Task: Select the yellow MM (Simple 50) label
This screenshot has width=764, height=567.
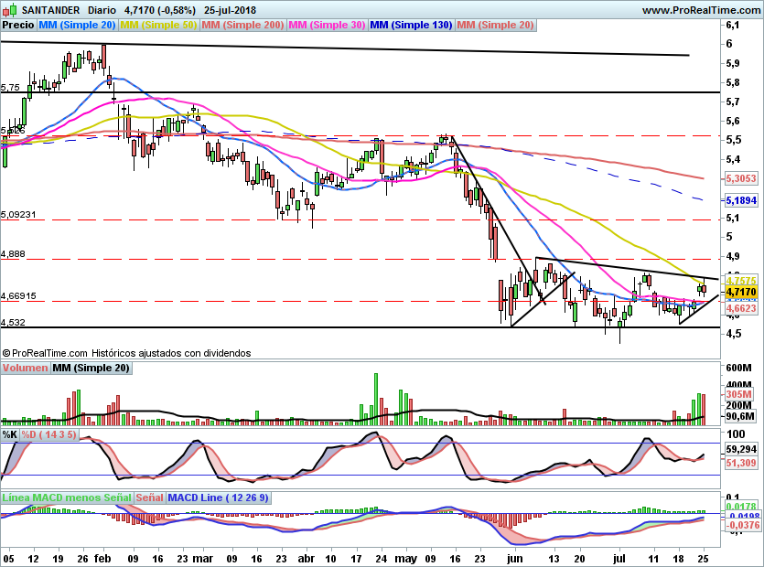Action: point(158,25)
